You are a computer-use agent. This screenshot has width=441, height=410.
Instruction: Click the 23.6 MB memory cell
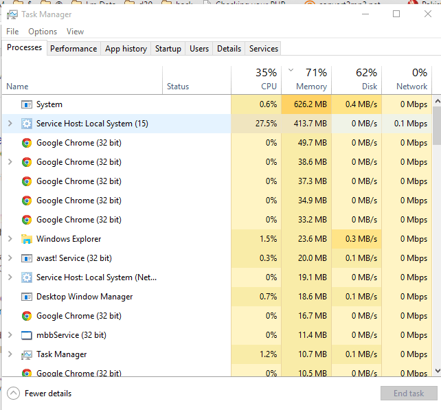[x=306, y=239]
